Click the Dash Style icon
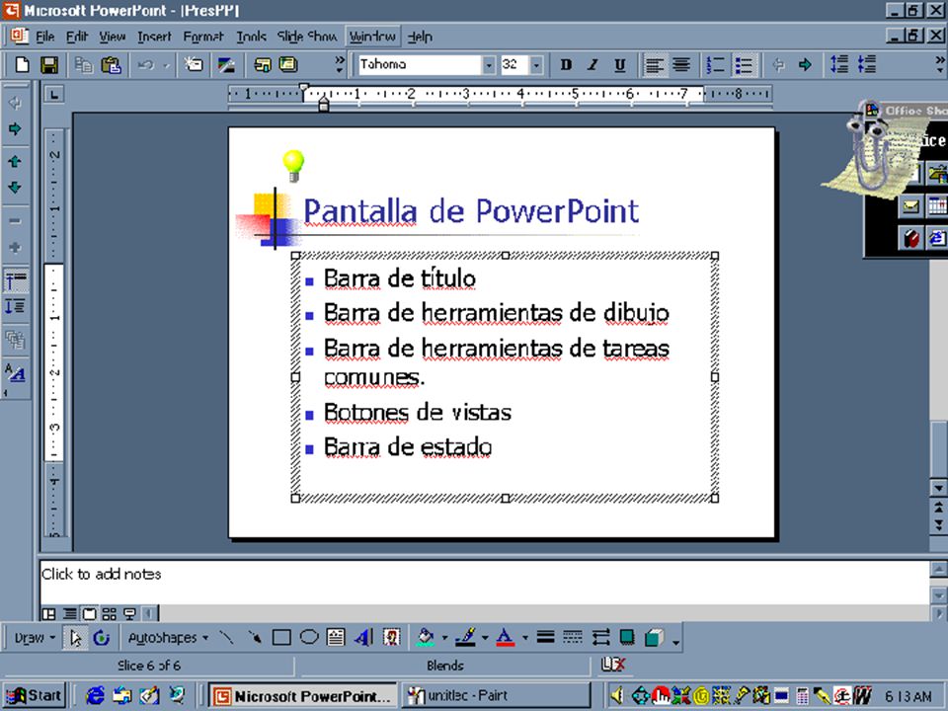The height and width of the screenshot is (711, 948). pos(572,638)
